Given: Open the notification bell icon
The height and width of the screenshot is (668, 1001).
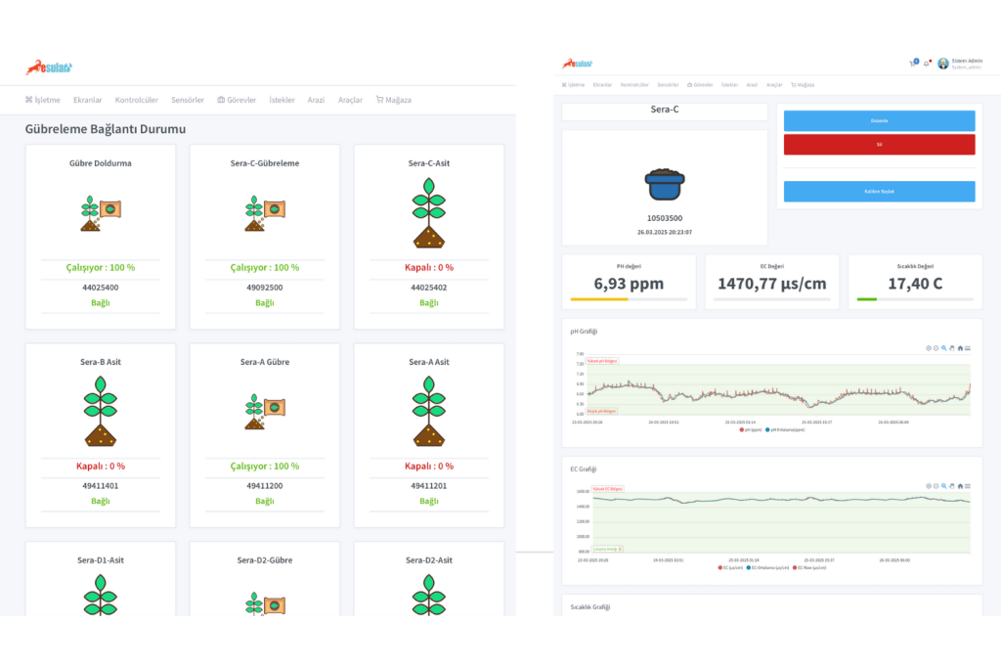Looking at the screenshot, I should point(927,64).
